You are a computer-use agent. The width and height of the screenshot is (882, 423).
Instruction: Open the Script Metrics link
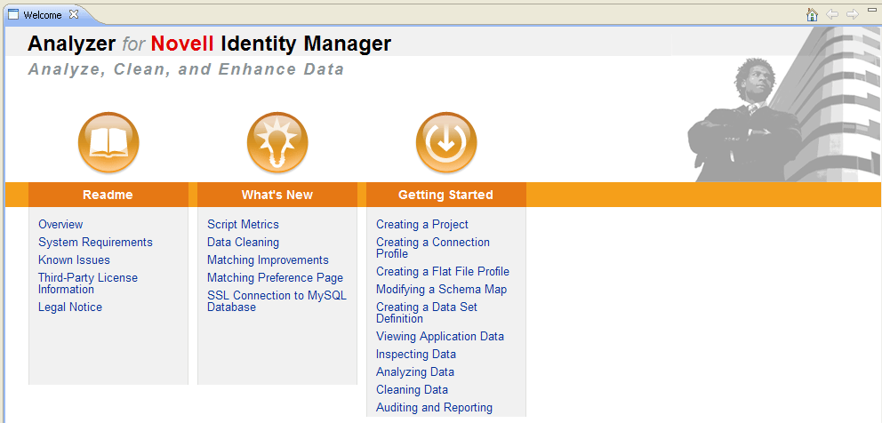243,225
